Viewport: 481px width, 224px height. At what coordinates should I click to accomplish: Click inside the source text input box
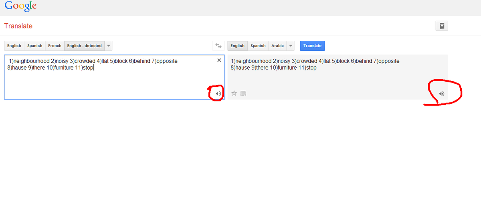(114, 77)
